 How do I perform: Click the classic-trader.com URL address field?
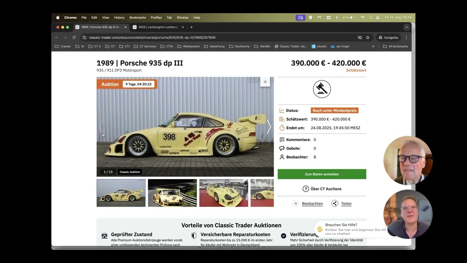coord(152,37)
